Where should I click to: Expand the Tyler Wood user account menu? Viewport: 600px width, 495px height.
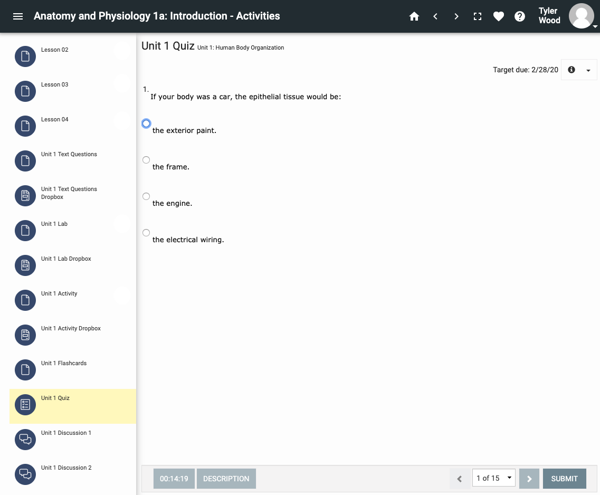pos(582,16)
